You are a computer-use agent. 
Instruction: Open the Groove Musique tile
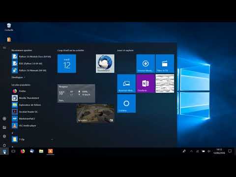click(x=146, y=63)
